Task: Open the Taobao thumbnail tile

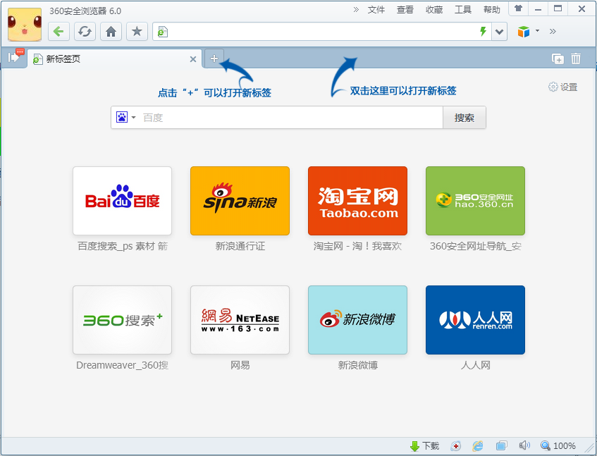Action: tap(357, 201)
